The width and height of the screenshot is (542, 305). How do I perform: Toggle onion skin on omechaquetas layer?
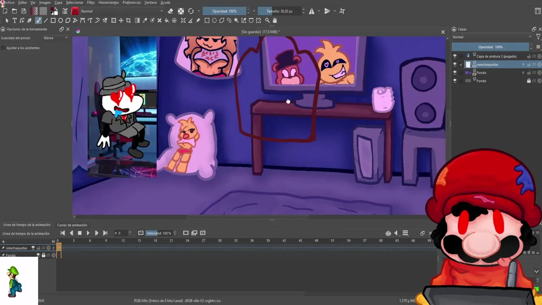click(x=523, y=65)
